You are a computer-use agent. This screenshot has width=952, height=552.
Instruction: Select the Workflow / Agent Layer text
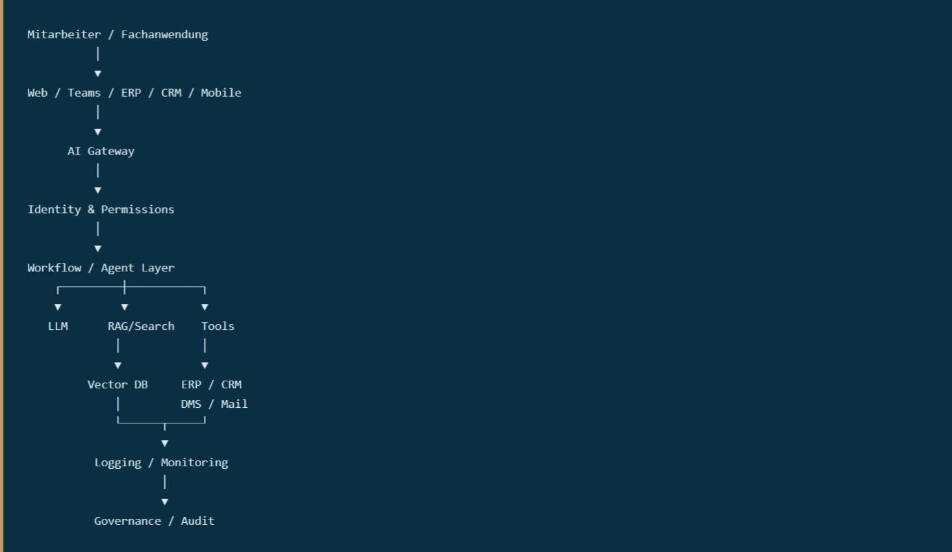101,268
